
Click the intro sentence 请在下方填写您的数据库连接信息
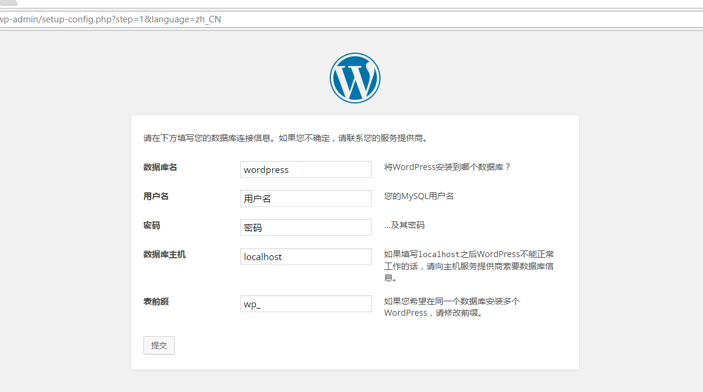pyautogui.click(x=285, y=138)
